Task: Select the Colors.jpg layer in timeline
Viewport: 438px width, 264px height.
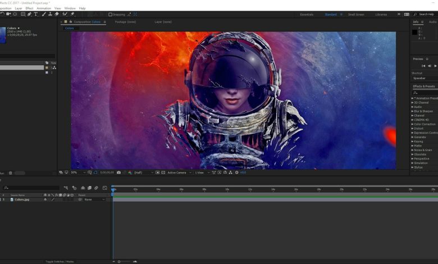Action: pyautogui.click(x=22, y=199)
